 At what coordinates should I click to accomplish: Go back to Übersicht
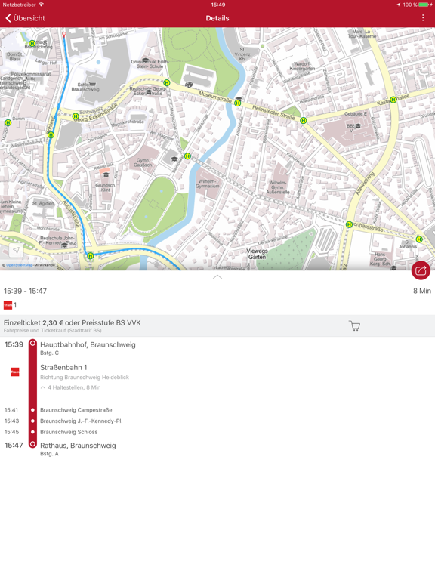[x=25, y=18]
